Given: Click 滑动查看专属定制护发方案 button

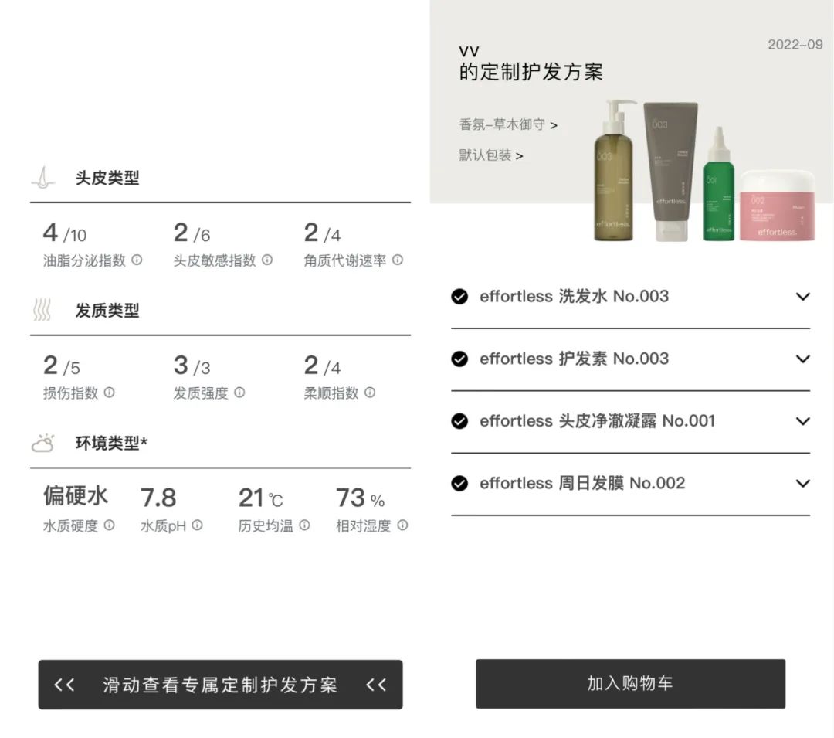Looking at the screenshot, I should (x=220, y=685).
